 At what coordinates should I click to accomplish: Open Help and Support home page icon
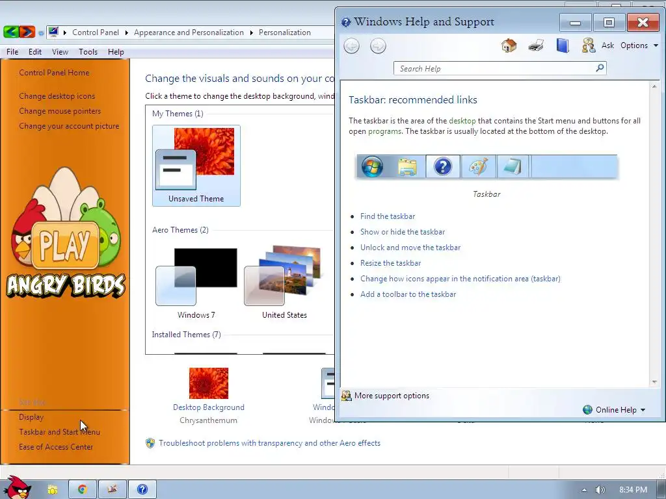509,45
